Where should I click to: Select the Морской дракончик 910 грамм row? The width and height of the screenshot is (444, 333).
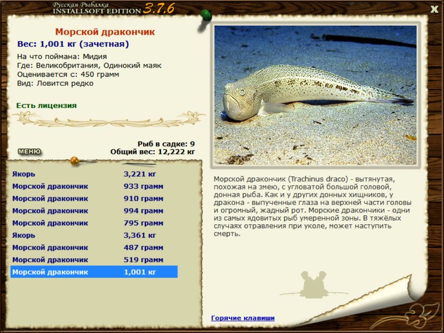coord(94,199)
